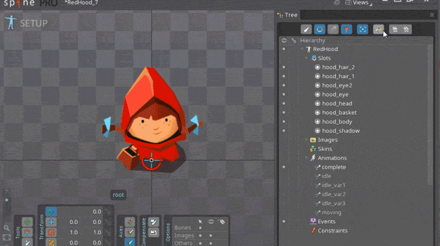
Task: Select the idle animation
Action: 326,176
